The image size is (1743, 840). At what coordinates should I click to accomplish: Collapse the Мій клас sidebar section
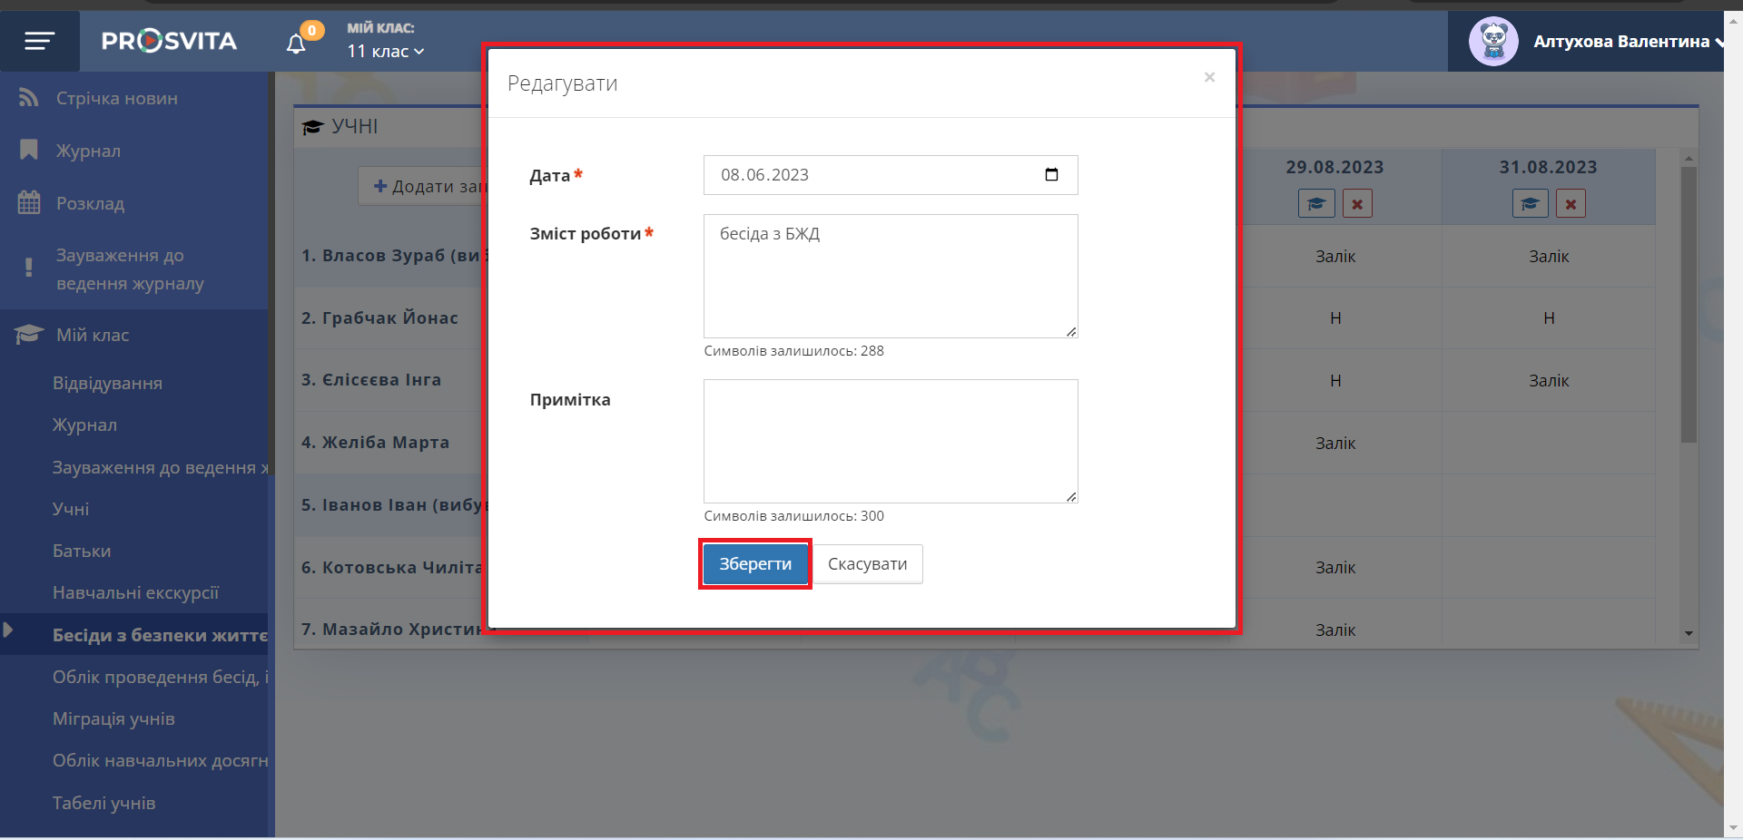pos(93,335)
